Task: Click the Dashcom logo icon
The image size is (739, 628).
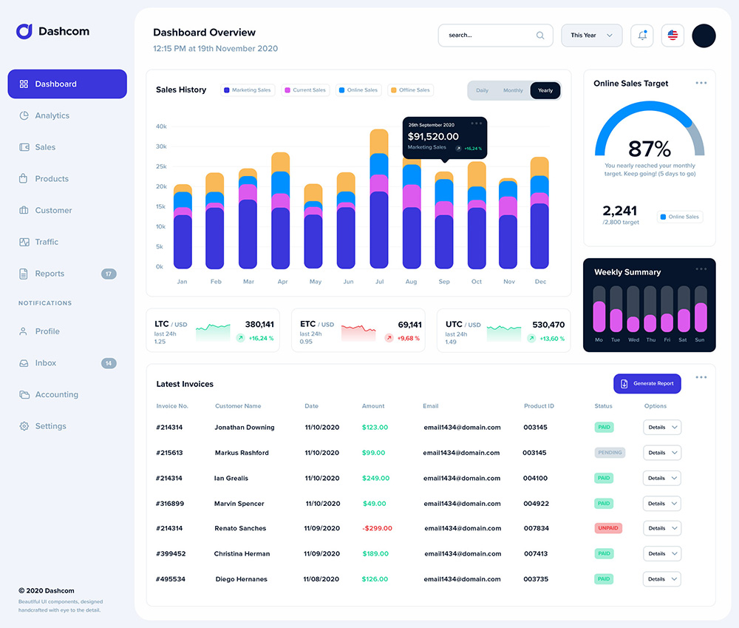Action: click(x=24, y=32)
